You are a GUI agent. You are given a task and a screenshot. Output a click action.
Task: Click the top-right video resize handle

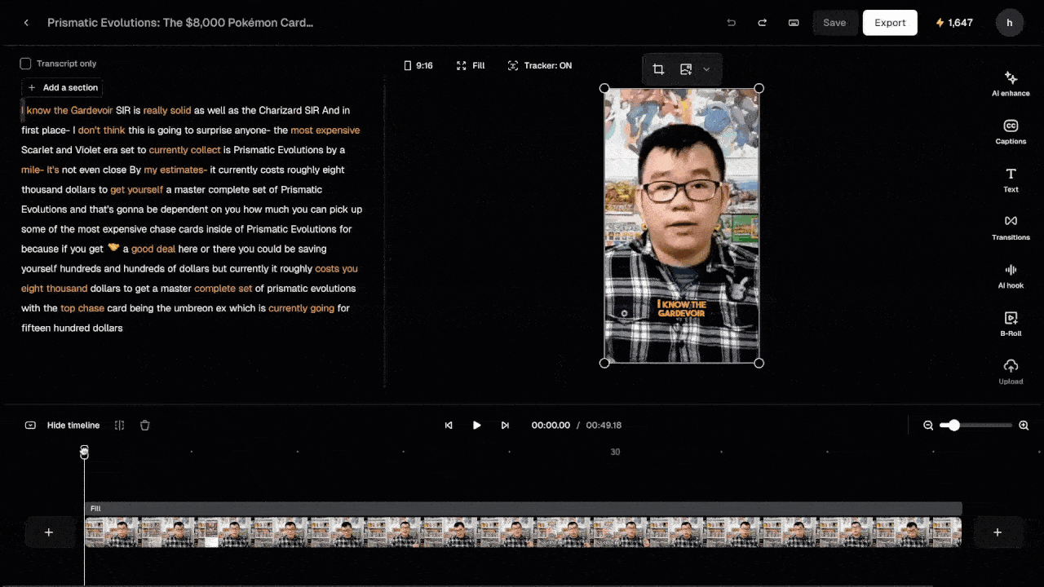pyautogui.click(x=759, y=88)
